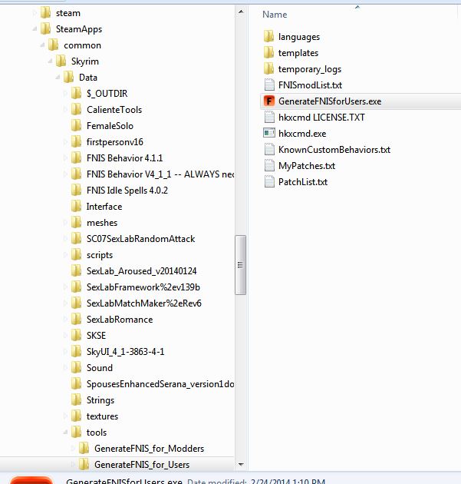Screen dimensions: 461x484
Task: Click the temporary_logs folder icon
Action: pyautogui.click(x=269, y=68)
